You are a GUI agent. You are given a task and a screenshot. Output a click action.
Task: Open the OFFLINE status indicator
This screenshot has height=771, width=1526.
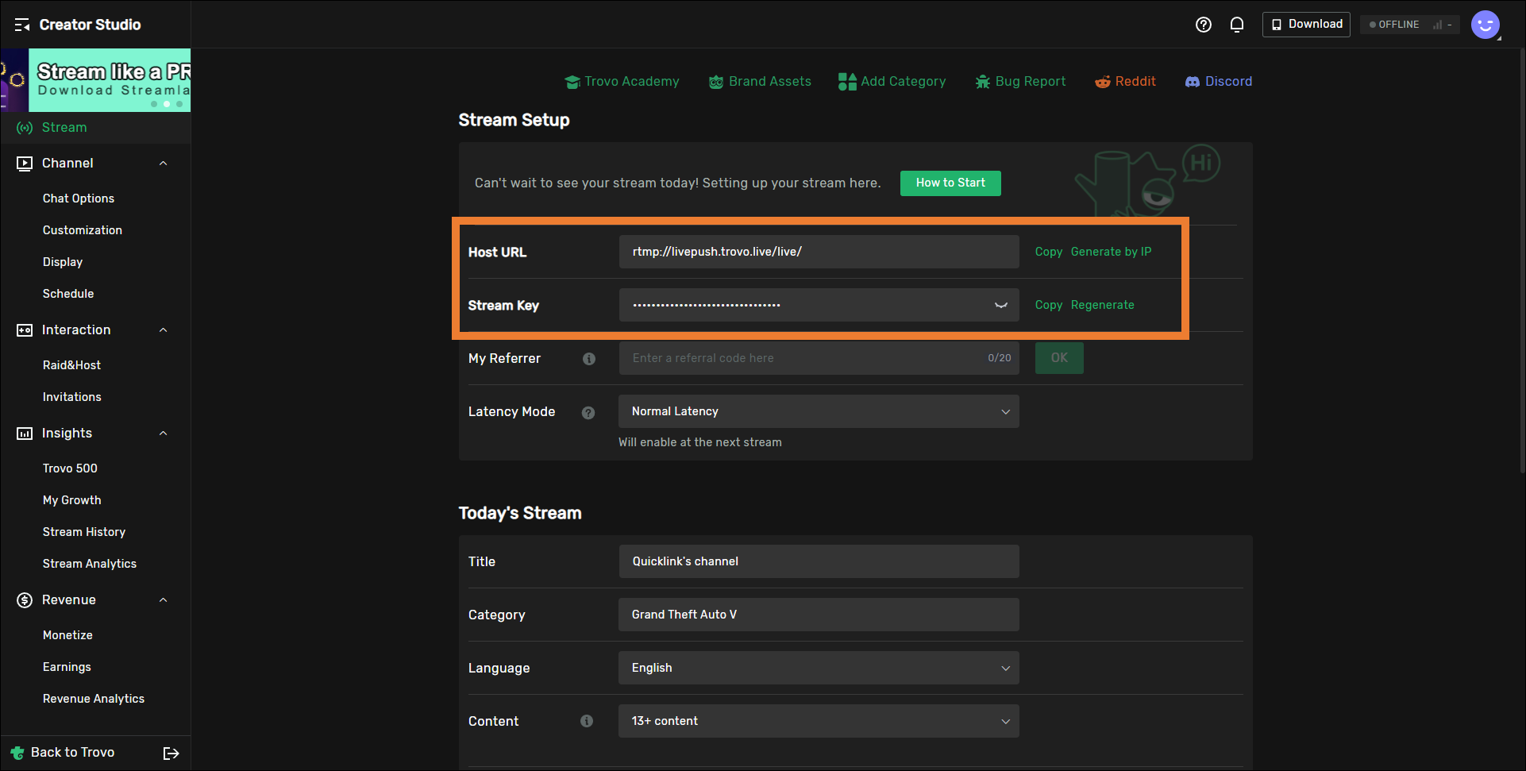[x=1410, y=25]
